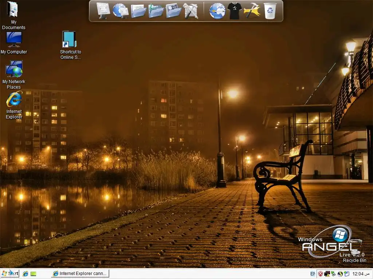Image resolution: width=373 pixels, height=279 pixels.
Task: Click the wrench and hammer tools dock icon
Action: tap(191, 11)
